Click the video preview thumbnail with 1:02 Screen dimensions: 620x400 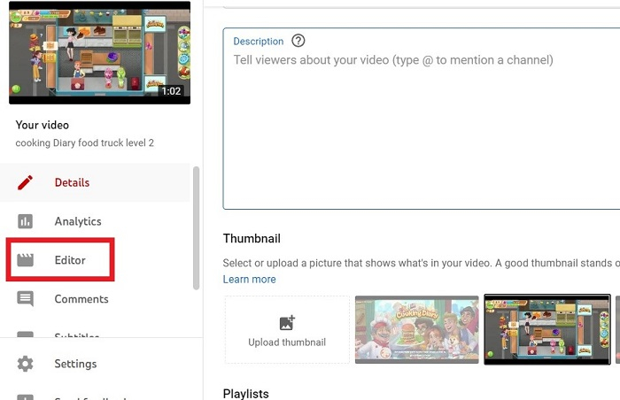[99, 52]
